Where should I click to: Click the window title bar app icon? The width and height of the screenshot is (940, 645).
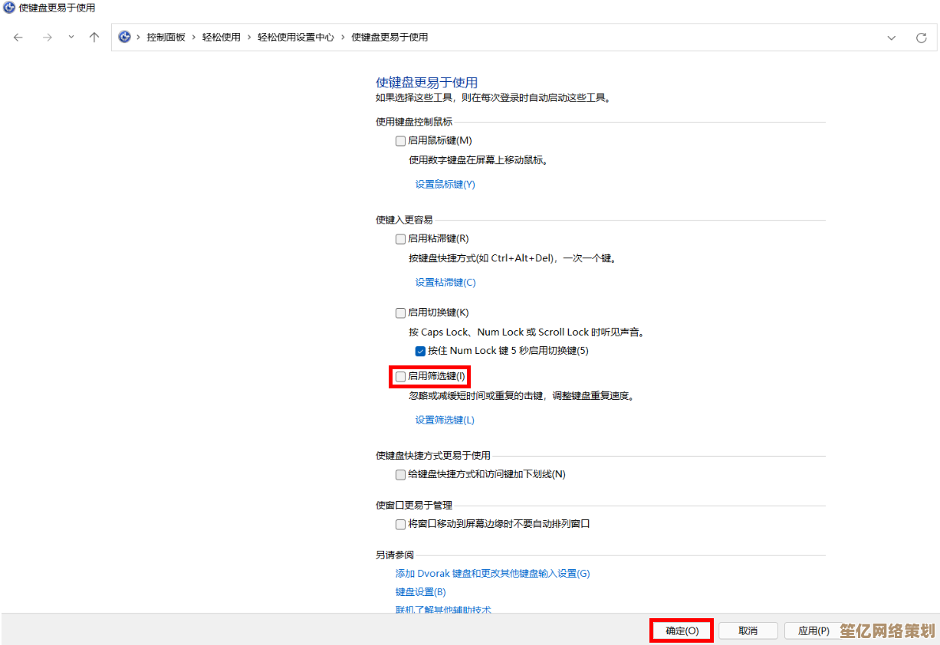click(9, 7)
